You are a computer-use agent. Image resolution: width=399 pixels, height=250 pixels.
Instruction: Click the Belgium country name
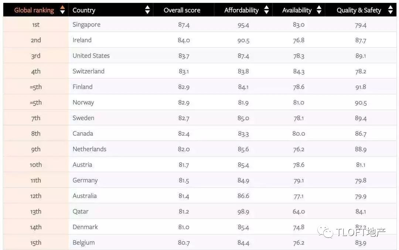[83, 243]
